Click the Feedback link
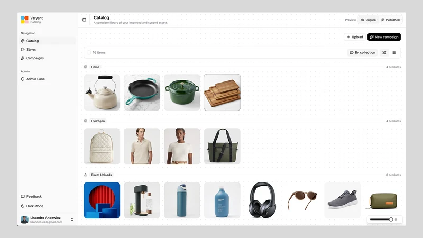Image resolution: width=423 pixels, height=238 pixels. (34, 196)
